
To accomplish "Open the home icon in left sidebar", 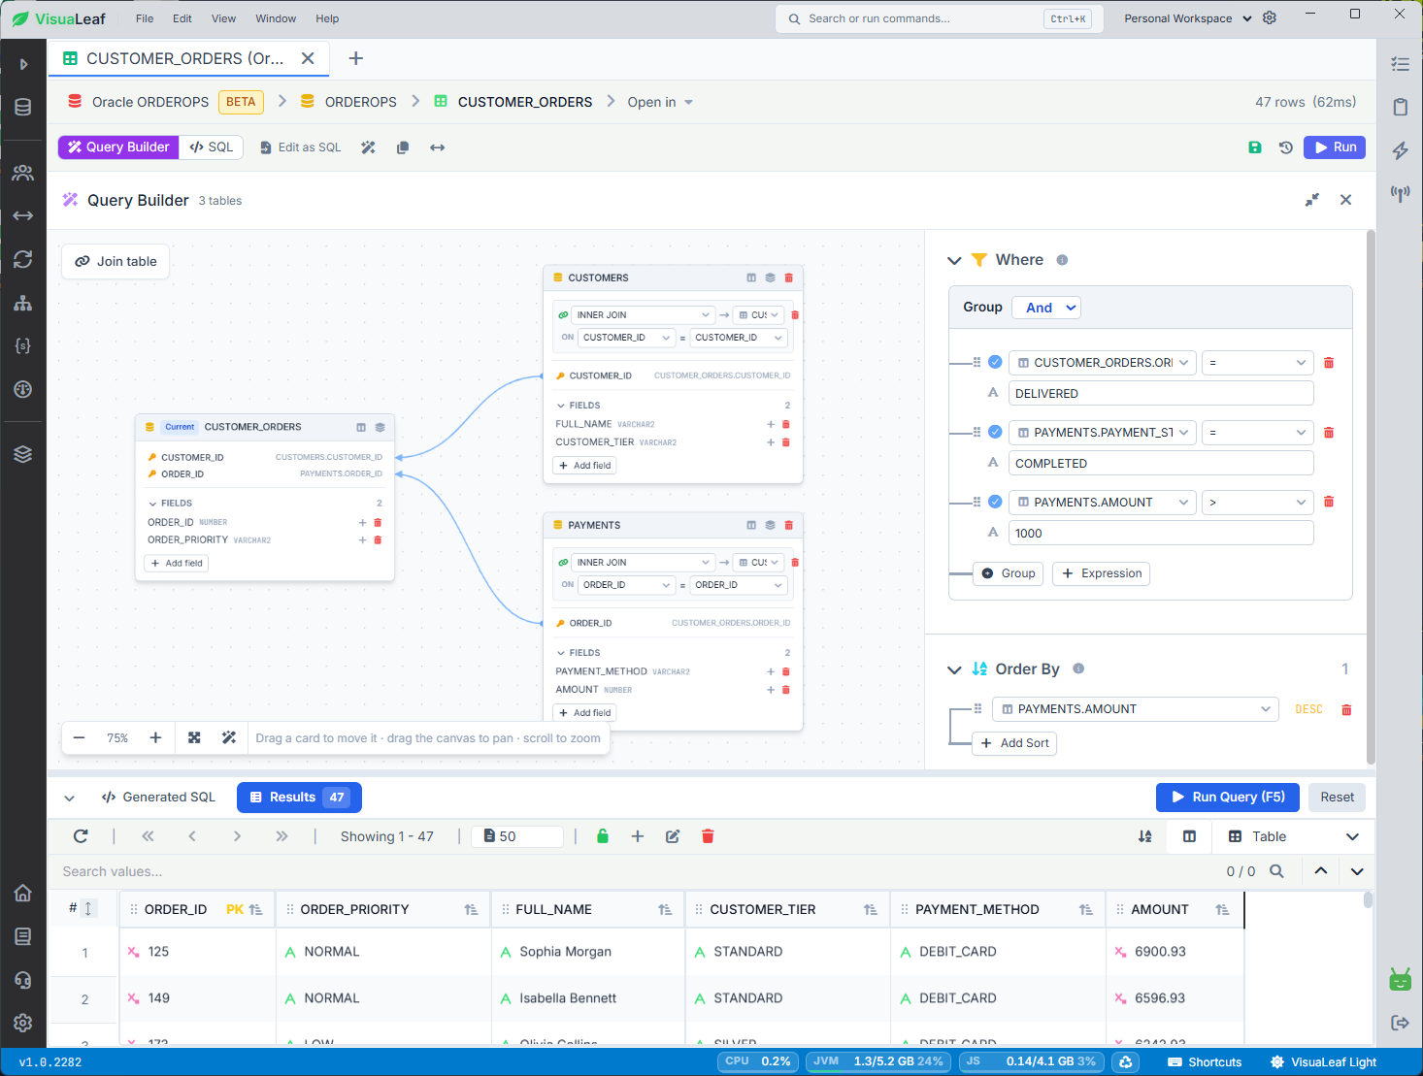I will click(x=23, y=893).
